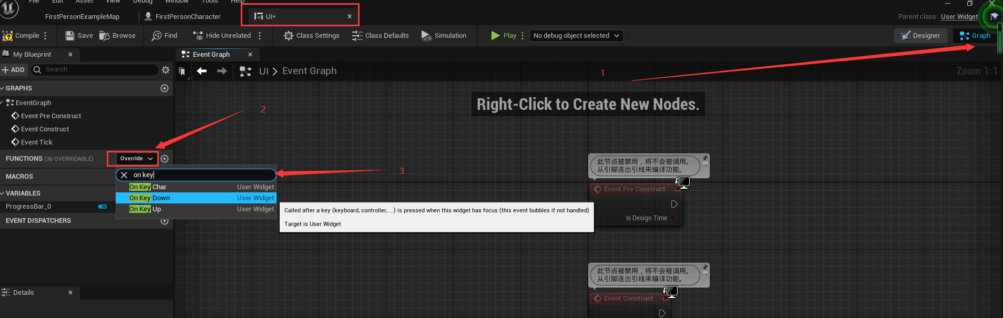1003x318 pixels.
Task: Open Find search in blueprint
Action: click(x=165, y=36)
